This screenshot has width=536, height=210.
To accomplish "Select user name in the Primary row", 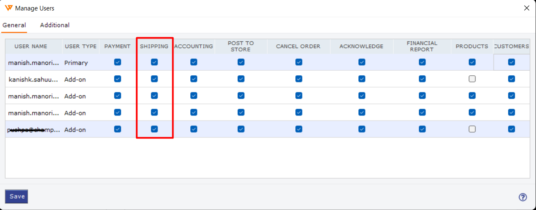I will click(x=34, y=62).
